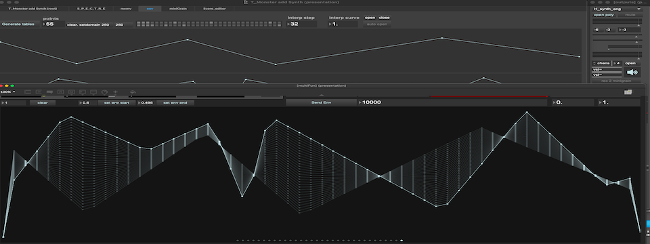Click rec 2 minigrain button
This screenshot has height=244, width=650.
pyautogui.click(x=617, y=81)
